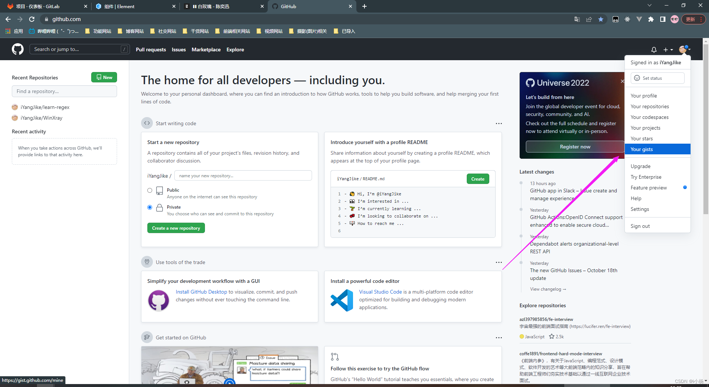Open Feature preview in the user menu
709x387 pixels.
(657, 188)
